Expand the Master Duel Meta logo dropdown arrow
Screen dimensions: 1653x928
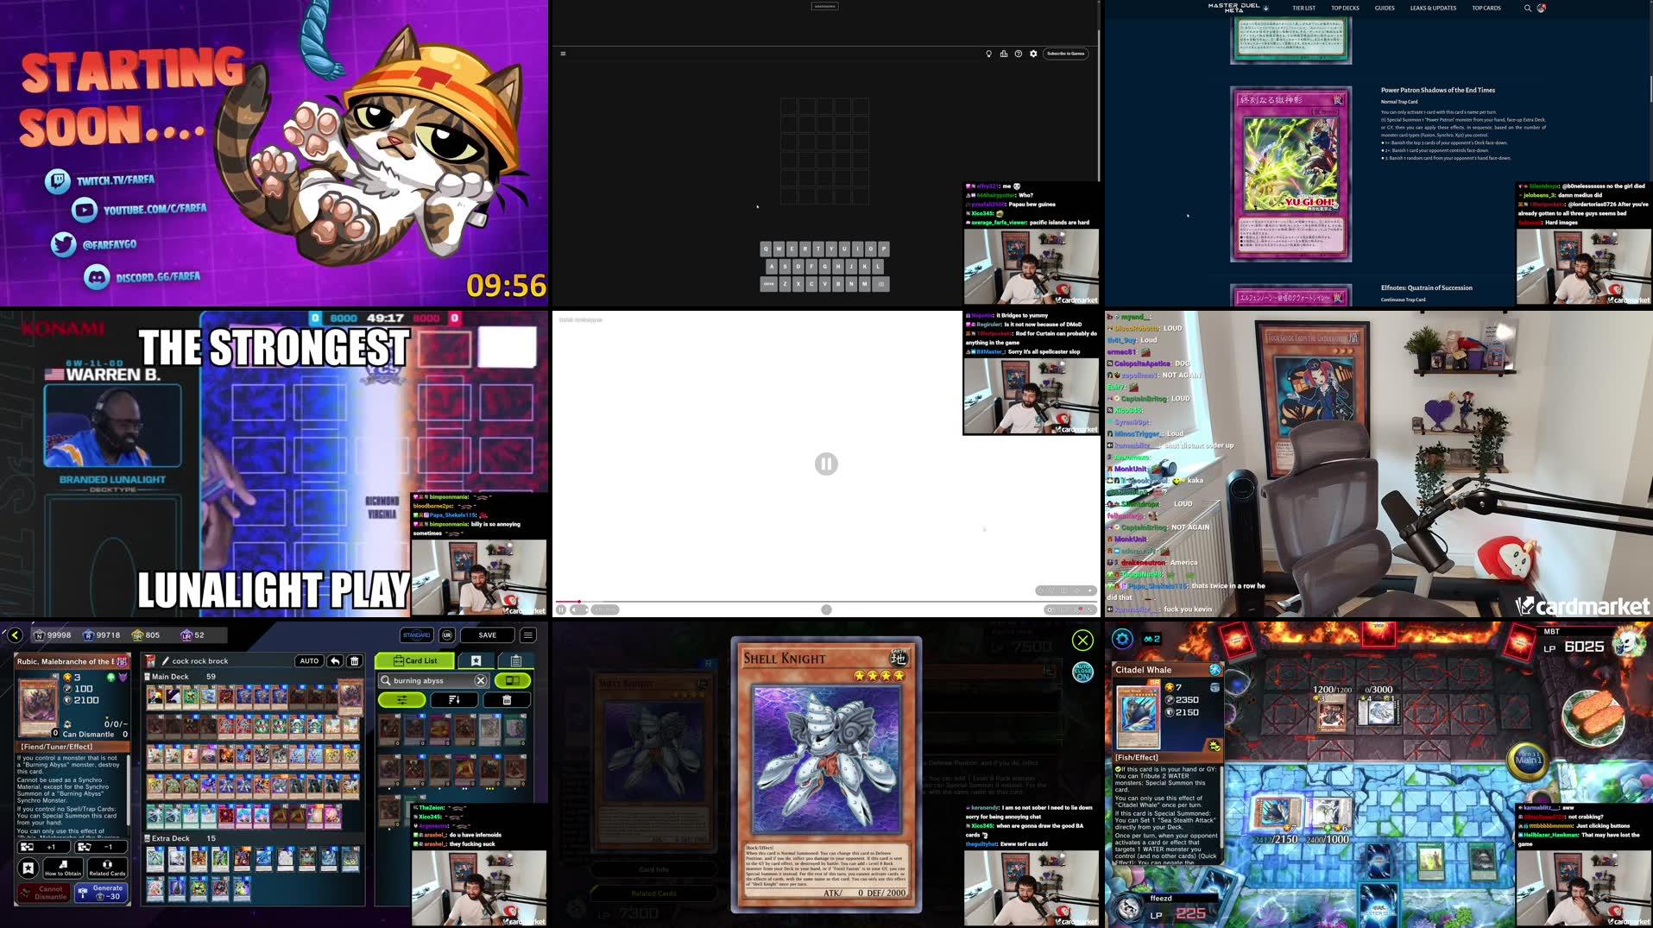coord(1266,8)
